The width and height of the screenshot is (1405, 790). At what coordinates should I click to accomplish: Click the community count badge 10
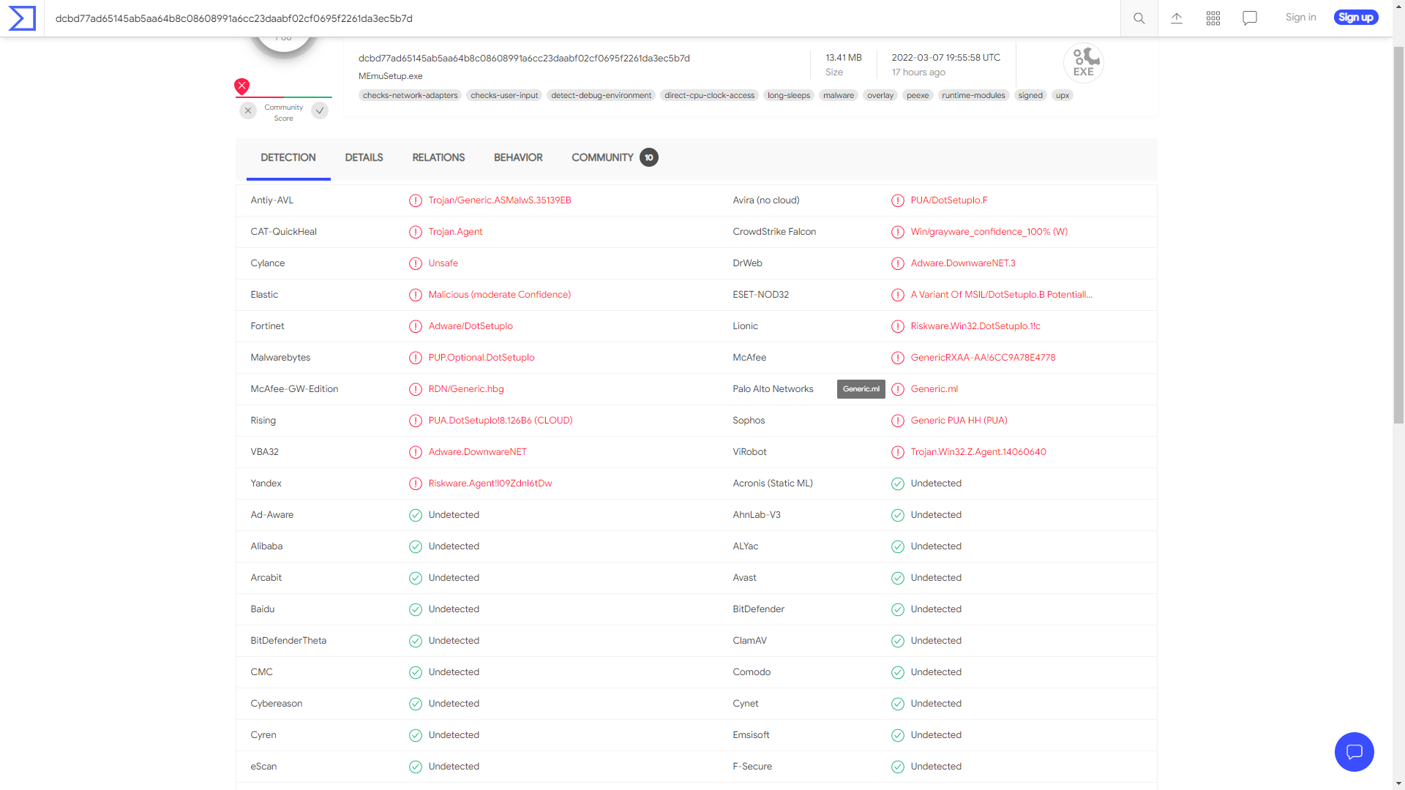[x=649, y=157]
